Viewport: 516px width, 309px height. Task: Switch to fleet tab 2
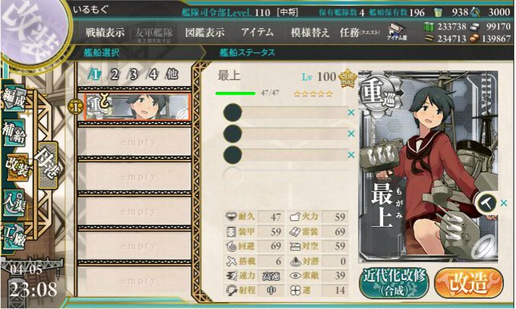115,74
